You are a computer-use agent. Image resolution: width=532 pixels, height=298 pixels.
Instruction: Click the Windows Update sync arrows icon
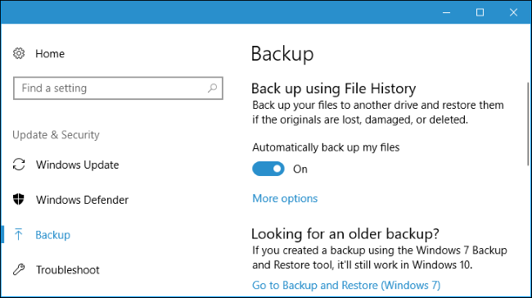point(19,165)
